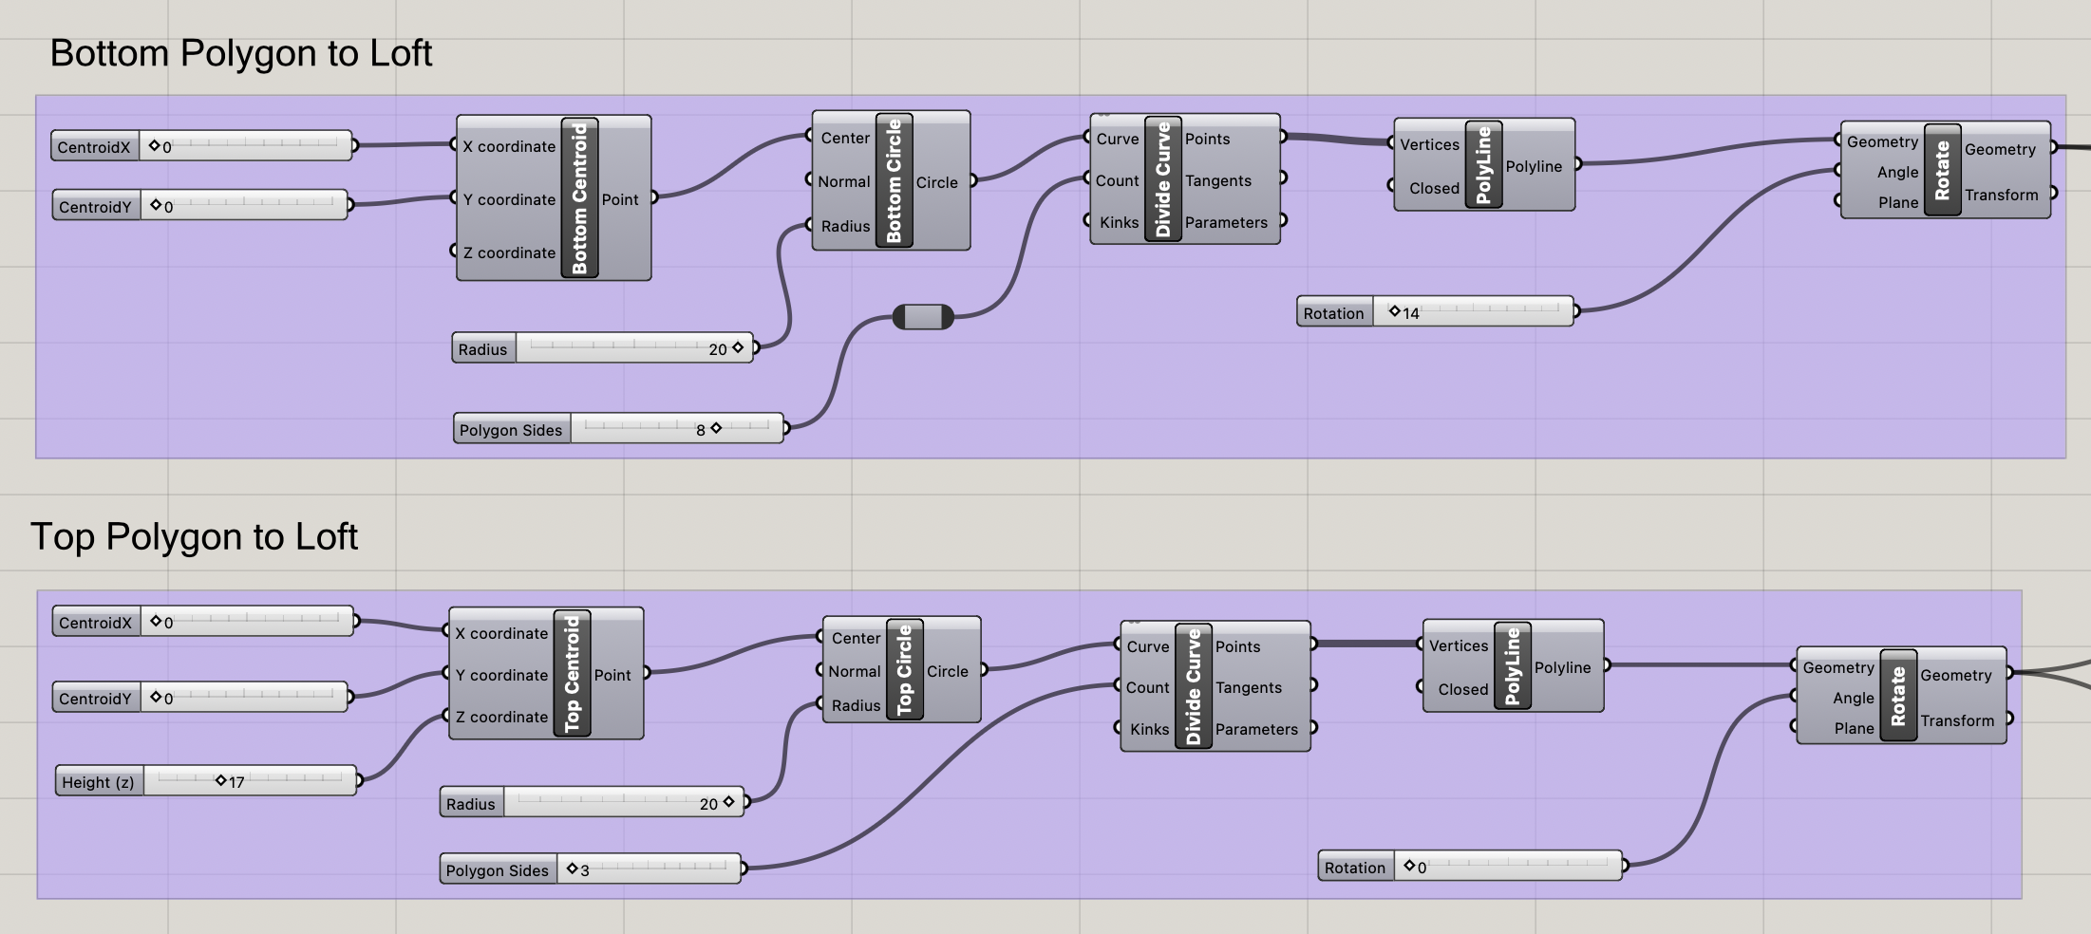
Task: Click CentroidY slider in Top Polygon group
Action: [x=200, y=698]
